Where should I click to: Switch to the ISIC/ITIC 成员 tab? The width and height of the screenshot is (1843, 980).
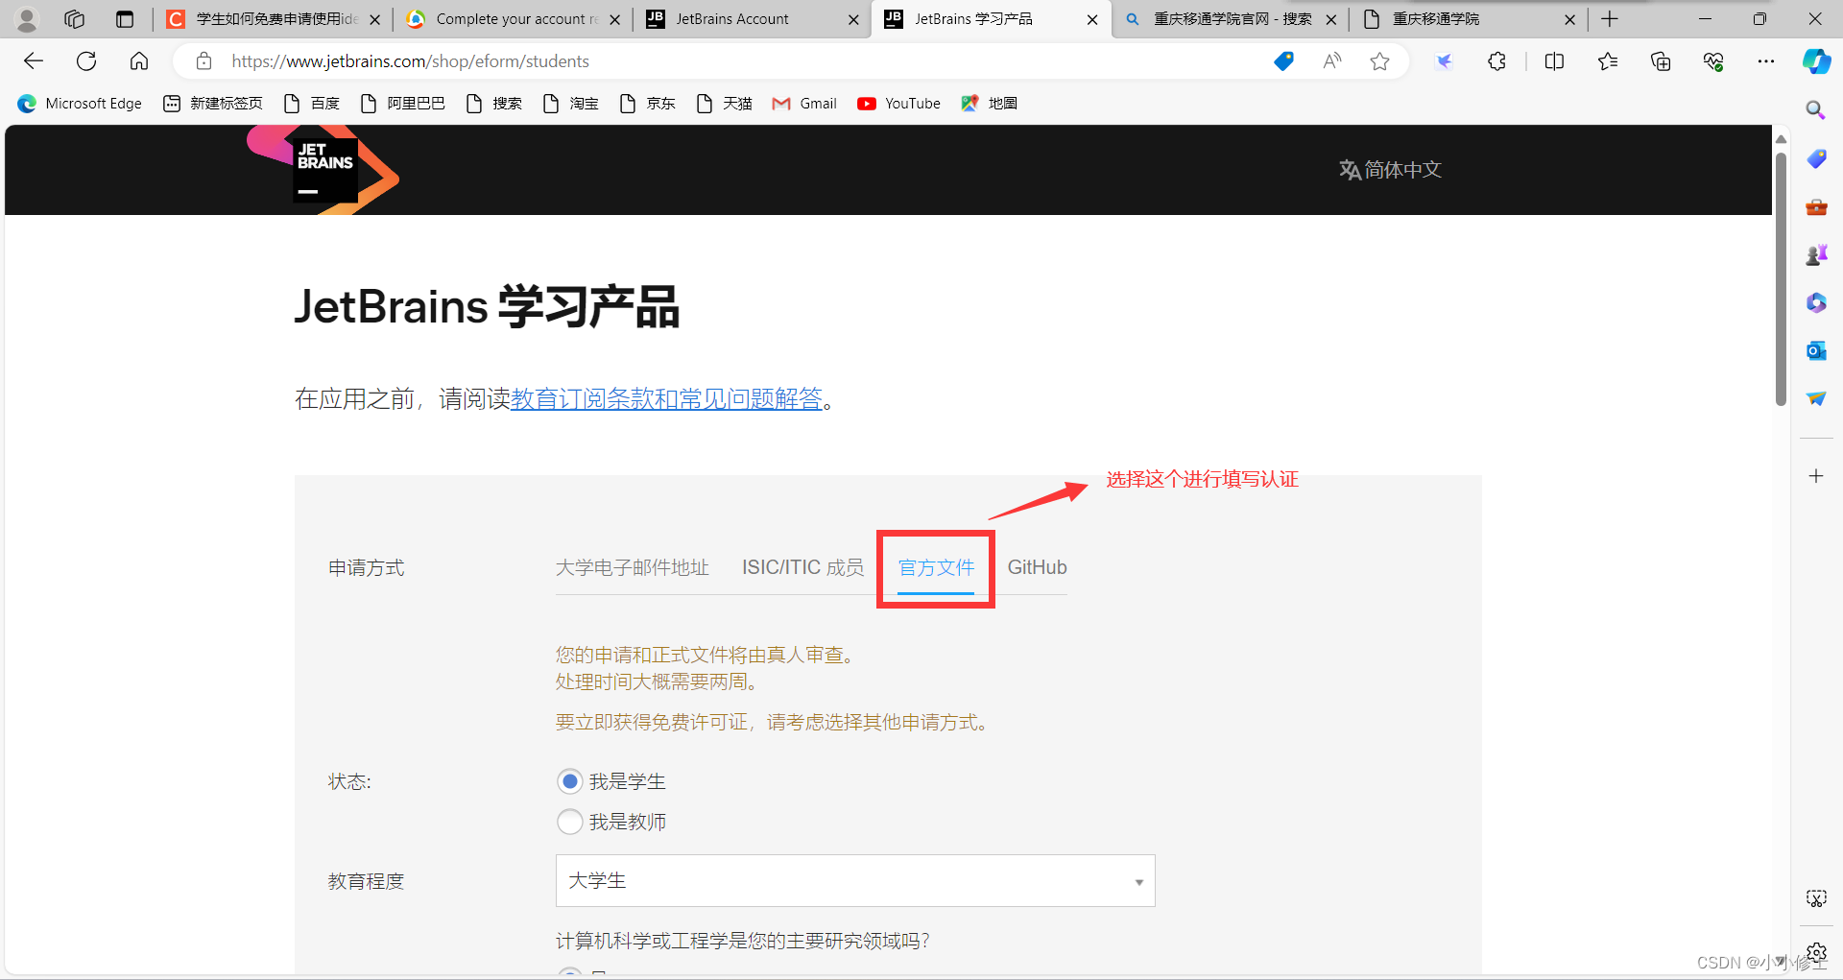pos(802,567)
